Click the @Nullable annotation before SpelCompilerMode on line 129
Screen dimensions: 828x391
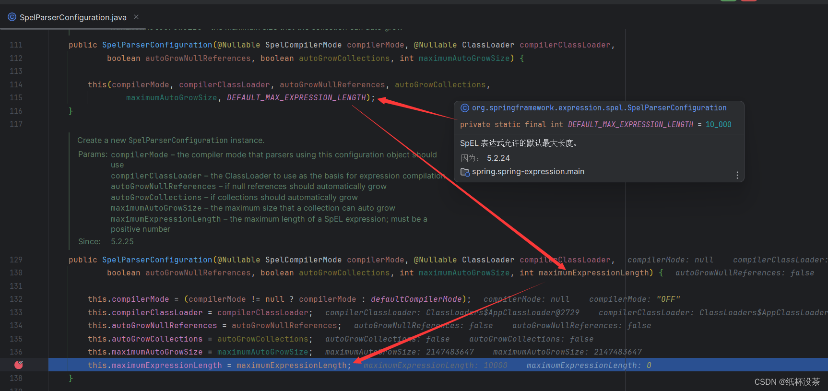(238, 260)
